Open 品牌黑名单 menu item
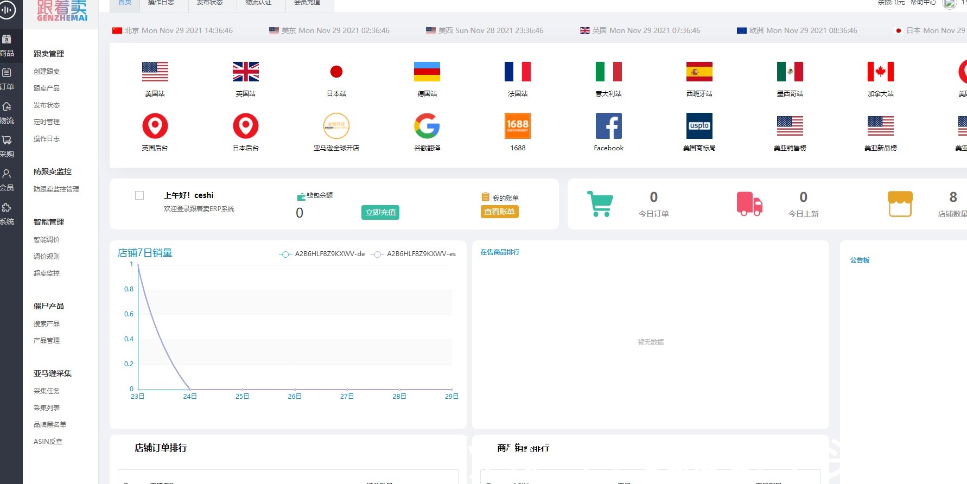Image resolution: width=967 pixels, height=484 pixels. pos(50,425)
